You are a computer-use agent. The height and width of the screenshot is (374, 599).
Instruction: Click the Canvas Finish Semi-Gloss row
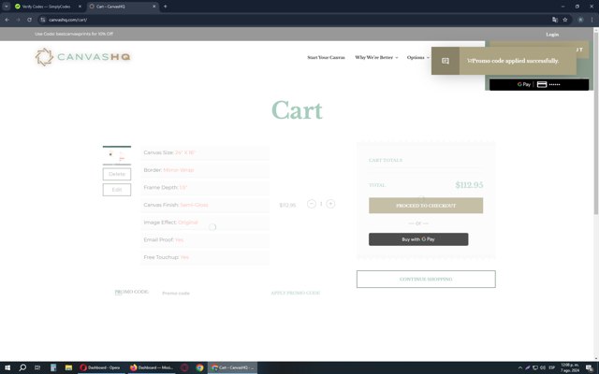coord(205,205)
